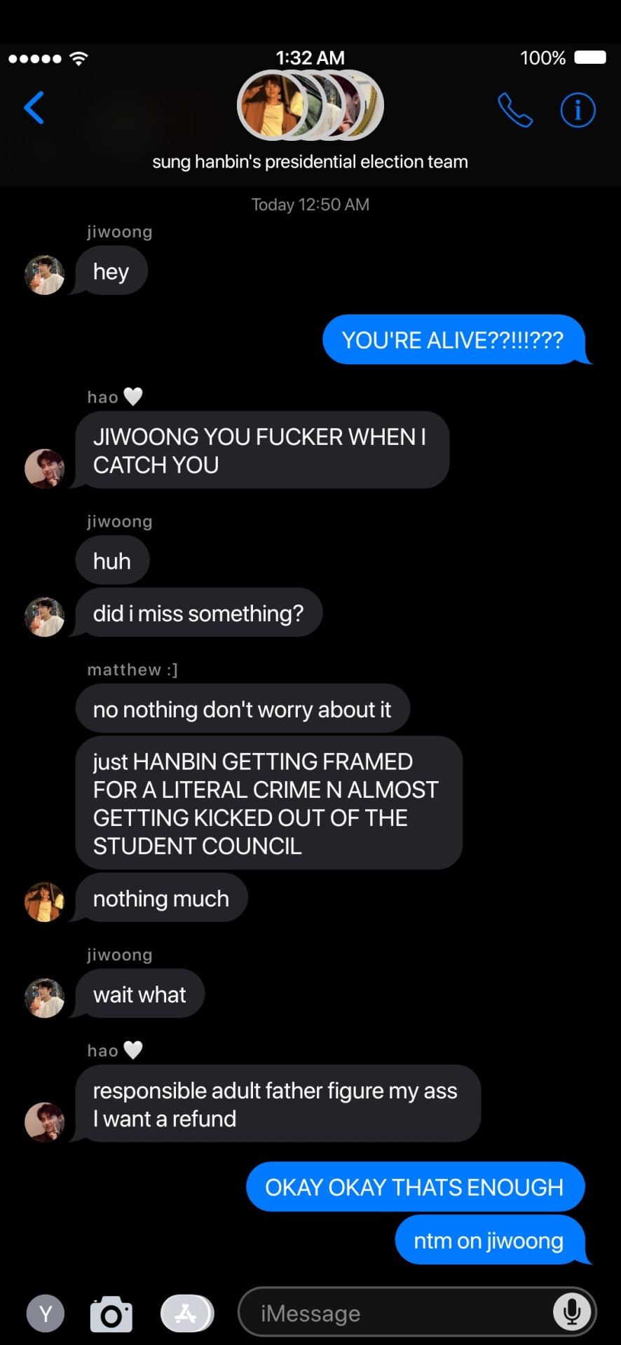621x1345 pixels.
Task: Tap the gray Y avatar button
Action: 46,1313
